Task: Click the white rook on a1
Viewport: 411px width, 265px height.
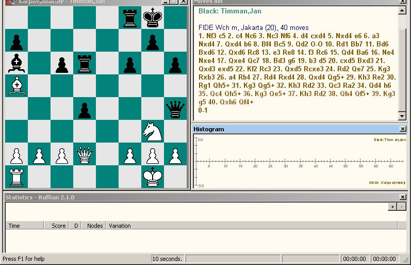Action: (x=16, y=177)
